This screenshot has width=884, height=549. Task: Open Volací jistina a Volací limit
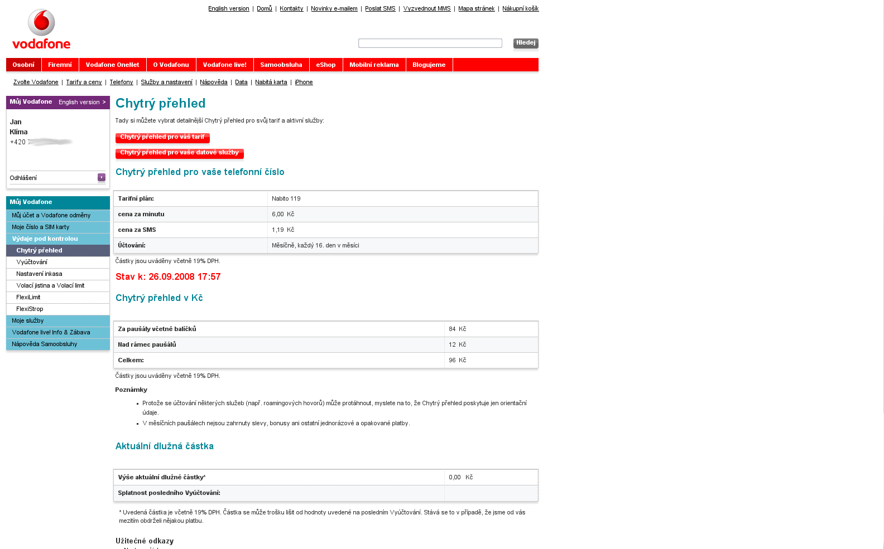(58, 285)
